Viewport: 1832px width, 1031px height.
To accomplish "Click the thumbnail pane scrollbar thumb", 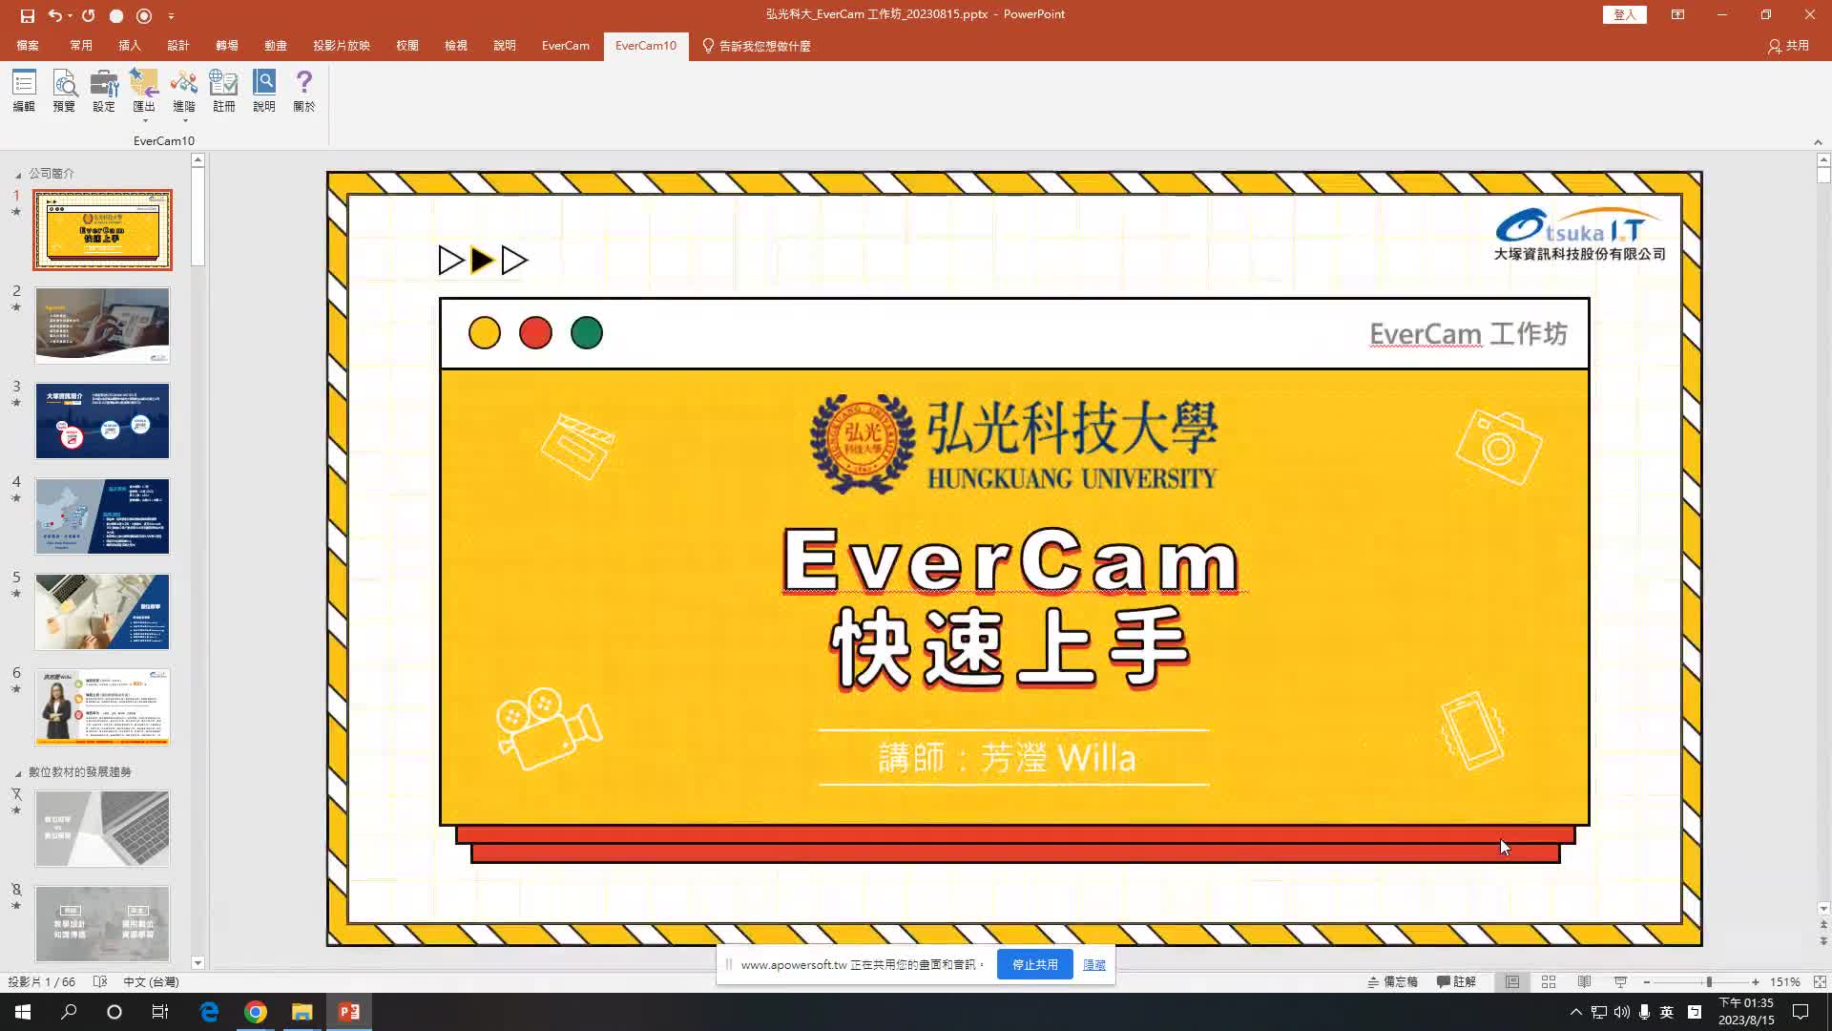I will (198, 217).
